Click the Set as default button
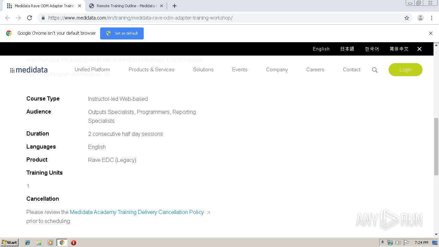Screen dimensions: 439x247 [x=122, y=33]
